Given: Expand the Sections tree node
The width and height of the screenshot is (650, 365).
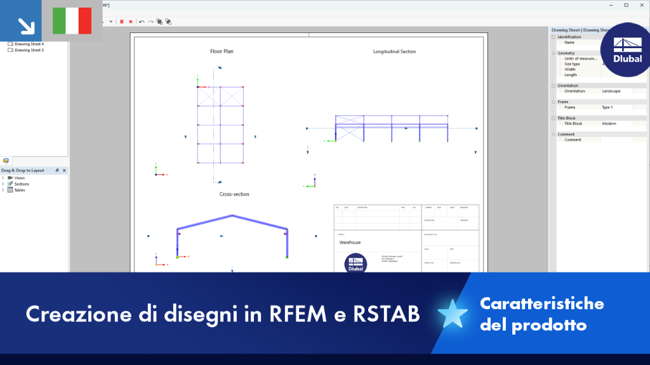Looking at the screenshot, I should tap(3, 184).
